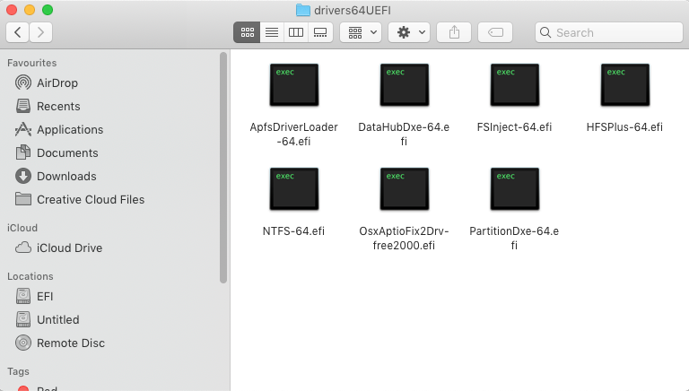
Task: Select the FSInject-64.efi exec icon
Action: pyautogui.click(x=515, y=85)
